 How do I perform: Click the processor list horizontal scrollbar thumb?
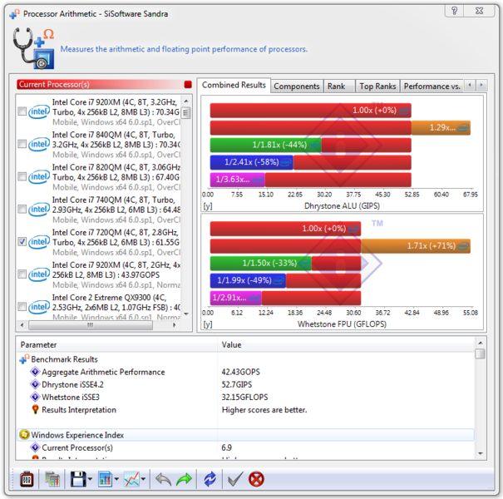pyautogui.click(x=91, y=325)
